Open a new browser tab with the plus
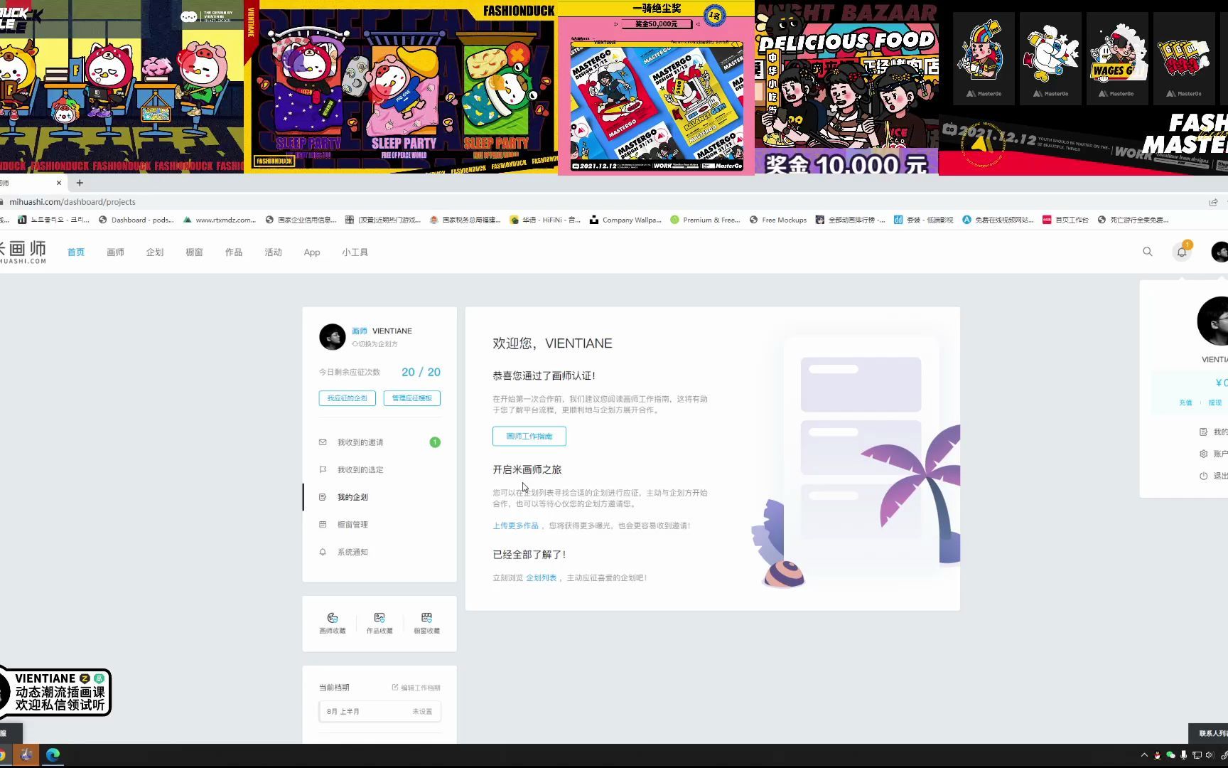 (80, 183)
